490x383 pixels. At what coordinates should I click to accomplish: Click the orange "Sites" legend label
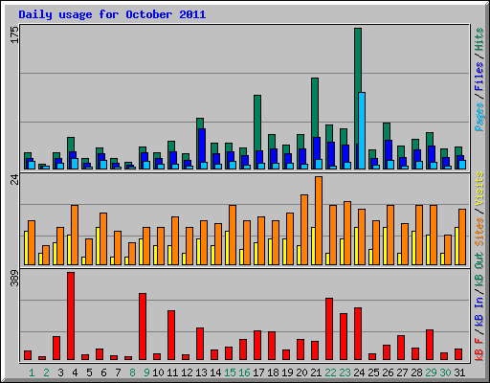(x=479, y=232)
